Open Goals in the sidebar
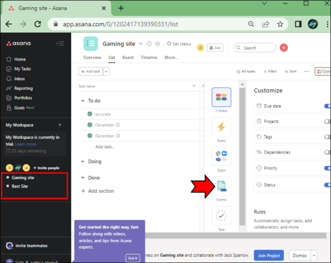 click(x=20, y=108)
